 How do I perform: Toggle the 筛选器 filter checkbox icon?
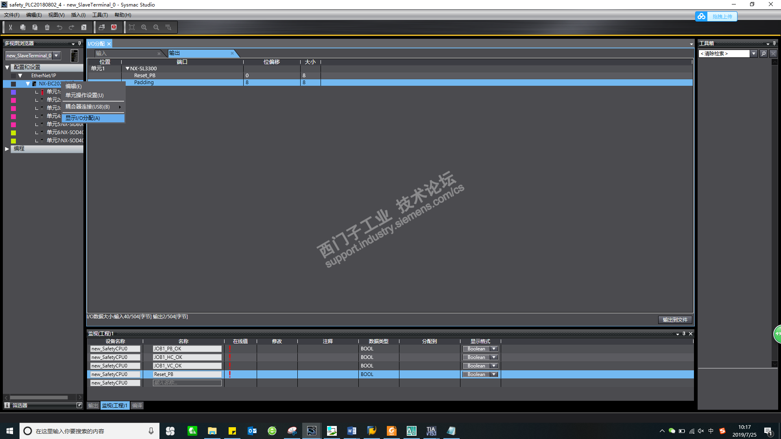click(x=79, y=405)
